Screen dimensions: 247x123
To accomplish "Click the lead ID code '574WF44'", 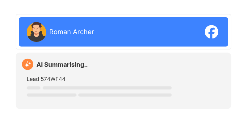I will pyautogui.click(x=53, y=79).
